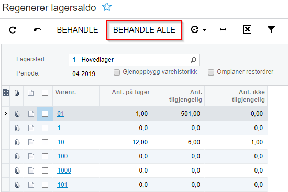
Task: Click the fit-to-width columns icon
Action: (223, 29)
